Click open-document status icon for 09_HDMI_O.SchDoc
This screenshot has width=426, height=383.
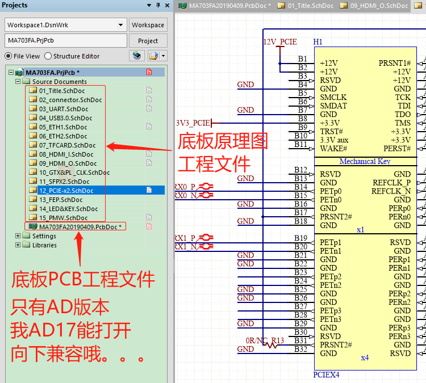(149, 163)
